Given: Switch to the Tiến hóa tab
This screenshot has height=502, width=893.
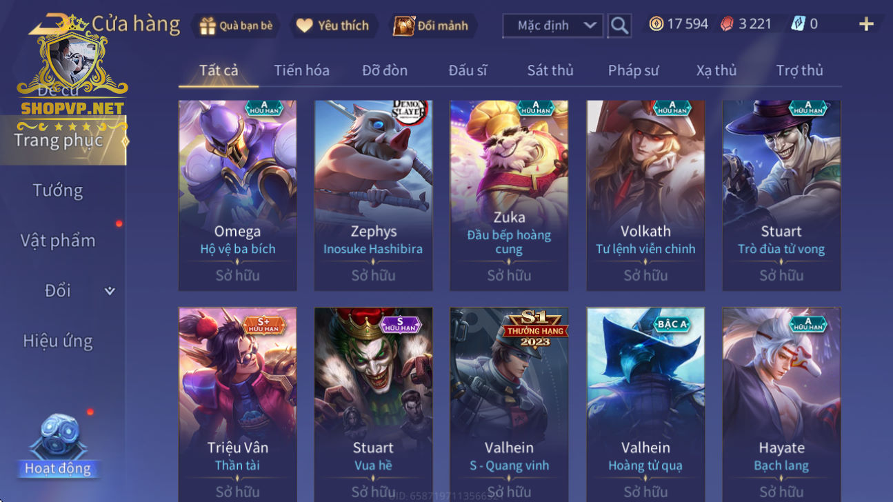Looking at the screenshot, I should (301, 70).
